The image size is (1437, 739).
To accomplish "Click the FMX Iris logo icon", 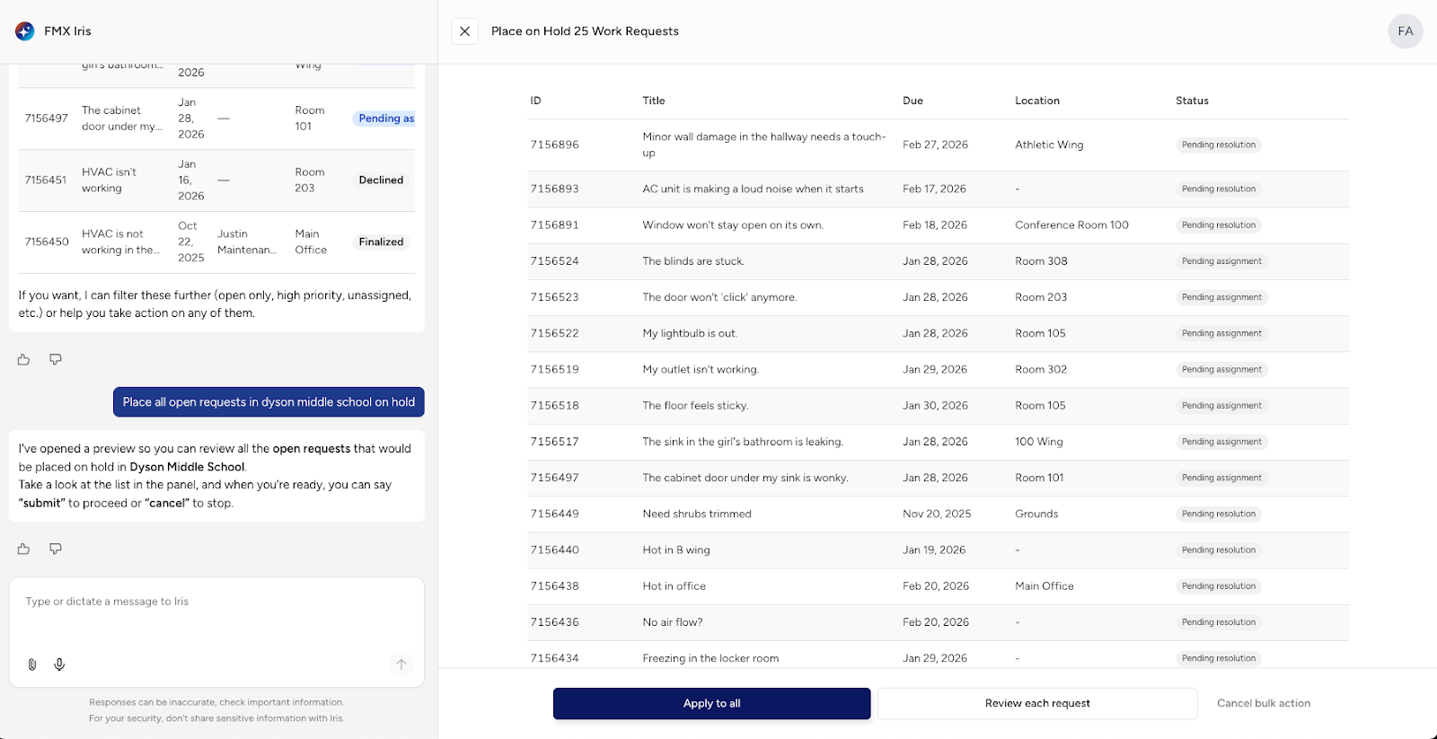I will point(25,31).
